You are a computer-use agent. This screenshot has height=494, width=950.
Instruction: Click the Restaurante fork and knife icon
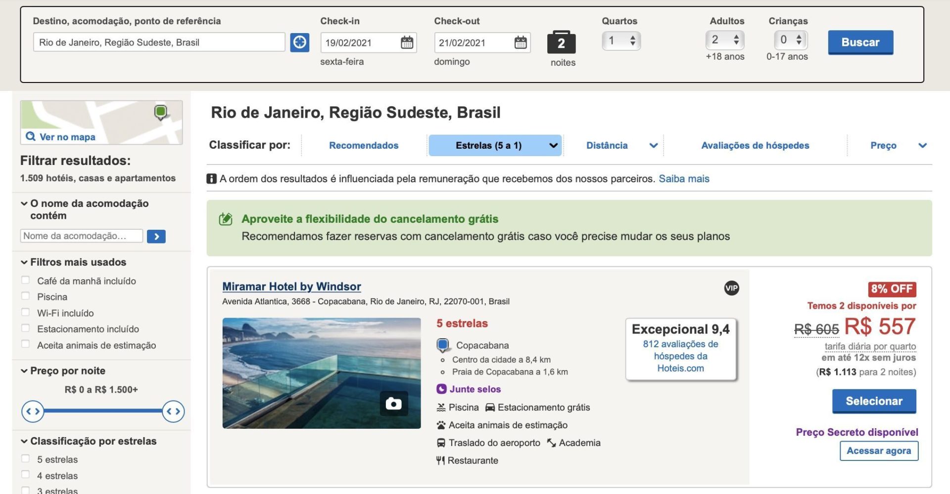point(440,461)
